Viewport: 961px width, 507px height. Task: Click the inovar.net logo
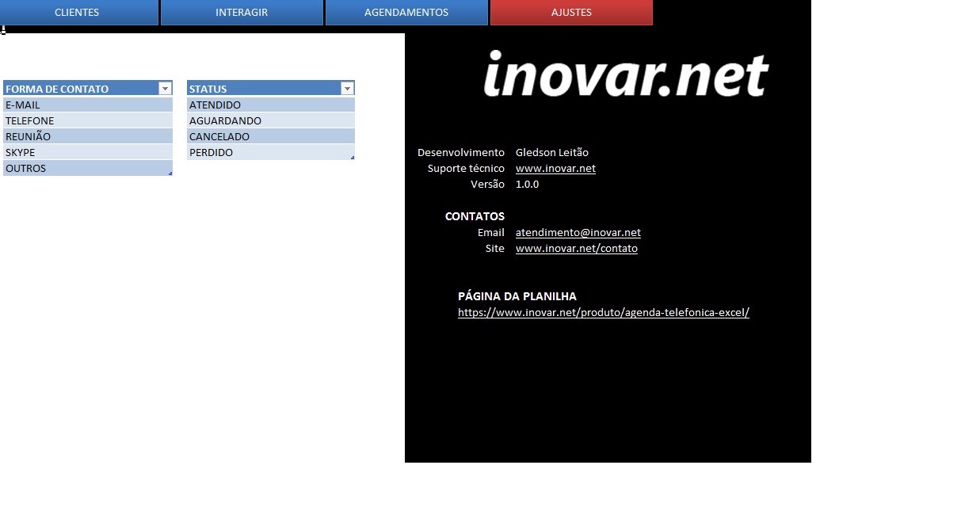click(x=626, y=75)
